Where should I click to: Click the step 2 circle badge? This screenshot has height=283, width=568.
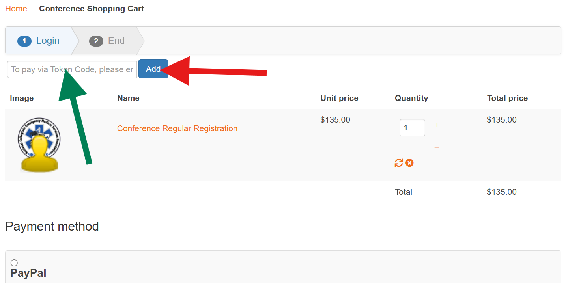97,41
